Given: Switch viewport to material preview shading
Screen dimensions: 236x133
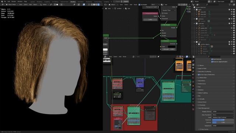Looking at the screenshot, I should (x=96, y=4).
